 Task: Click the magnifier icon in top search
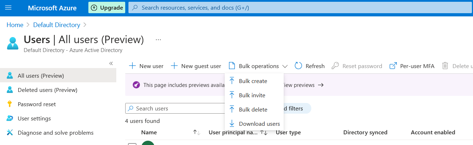click(135, 7)
